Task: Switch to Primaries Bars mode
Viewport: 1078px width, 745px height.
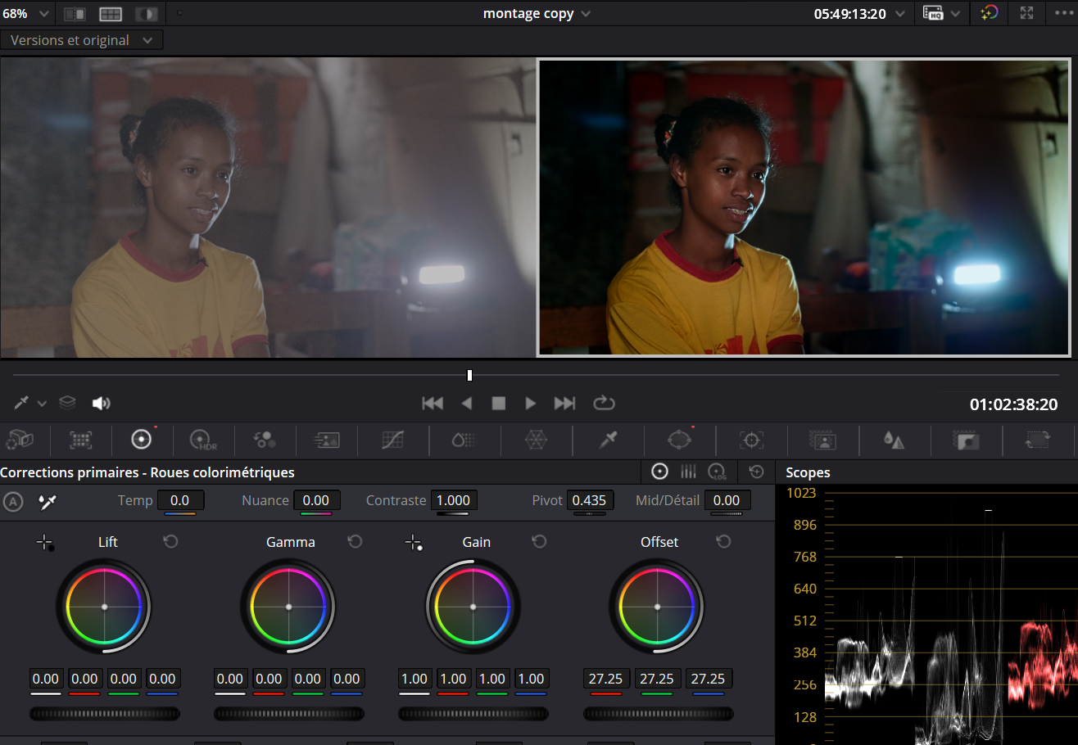Action: (689, 472)
